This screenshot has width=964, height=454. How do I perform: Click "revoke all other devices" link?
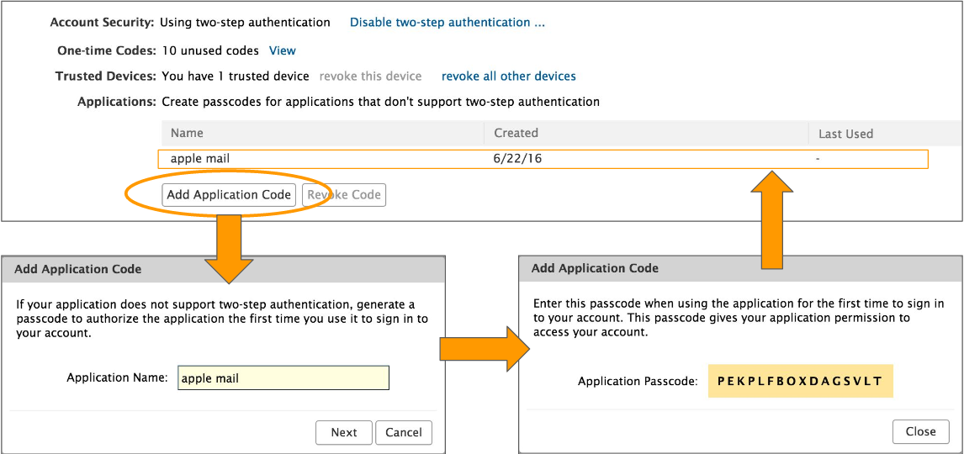[508, 77]
